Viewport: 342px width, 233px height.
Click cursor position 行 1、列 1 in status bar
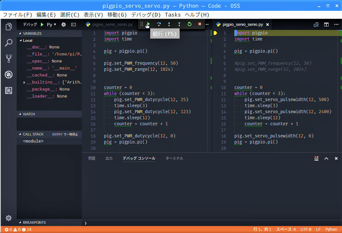[x=262, y=229]
